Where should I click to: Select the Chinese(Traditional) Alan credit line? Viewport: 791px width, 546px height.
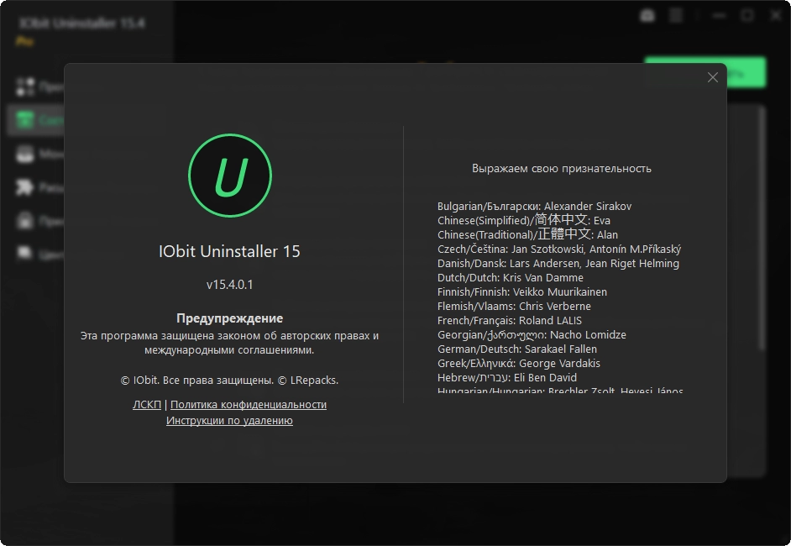[527, 234]
